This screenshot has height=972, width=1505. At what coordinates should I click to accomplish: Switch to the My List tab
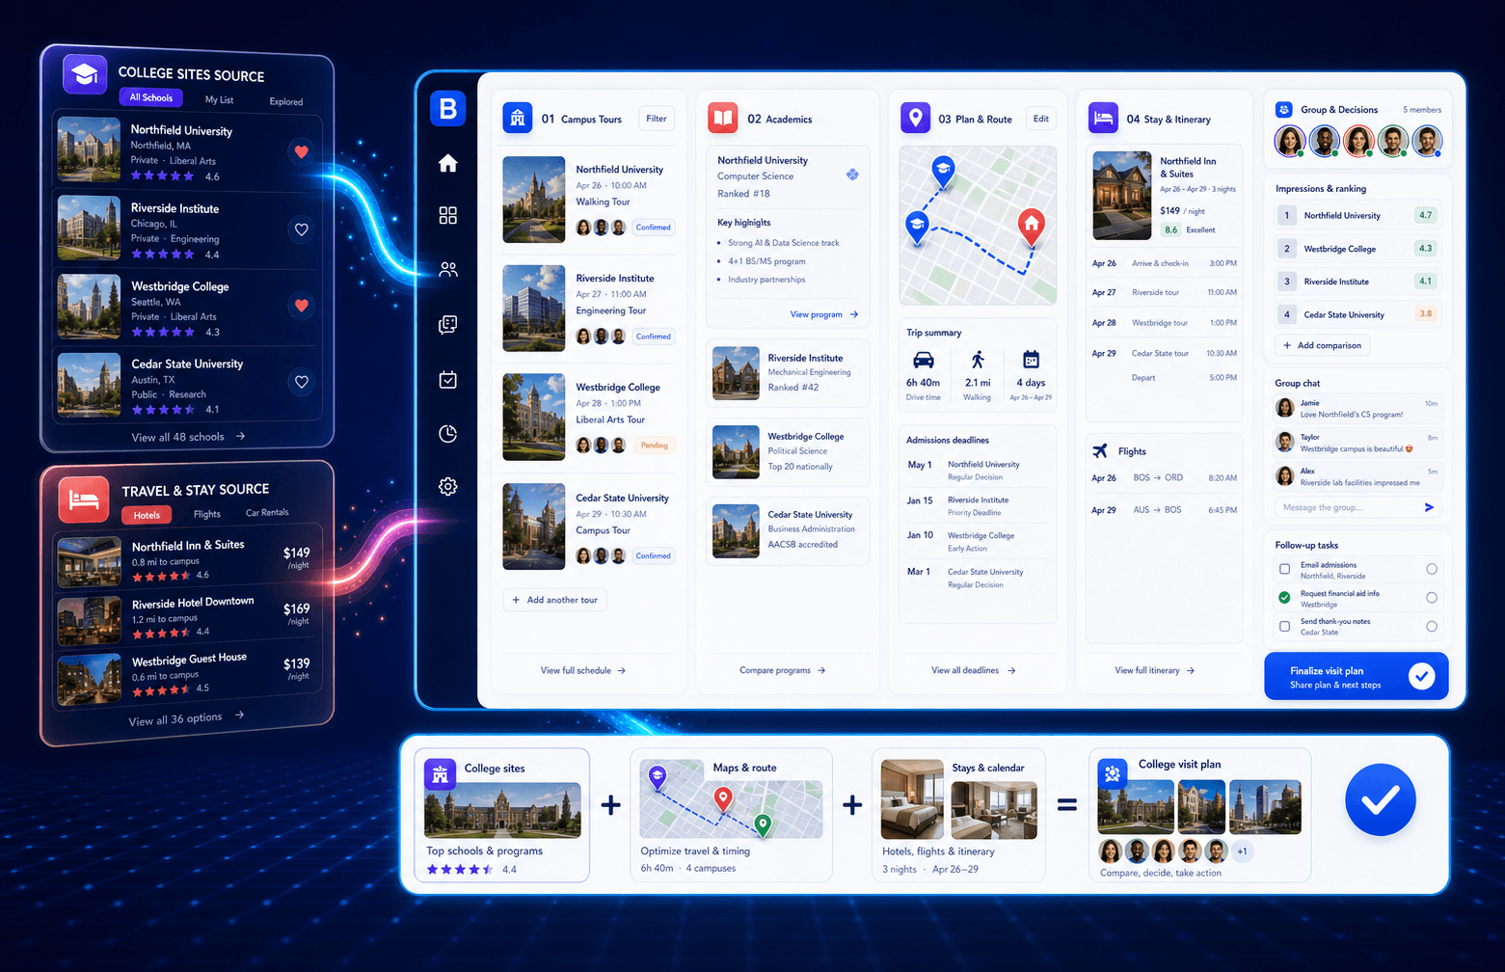(219, 99)
